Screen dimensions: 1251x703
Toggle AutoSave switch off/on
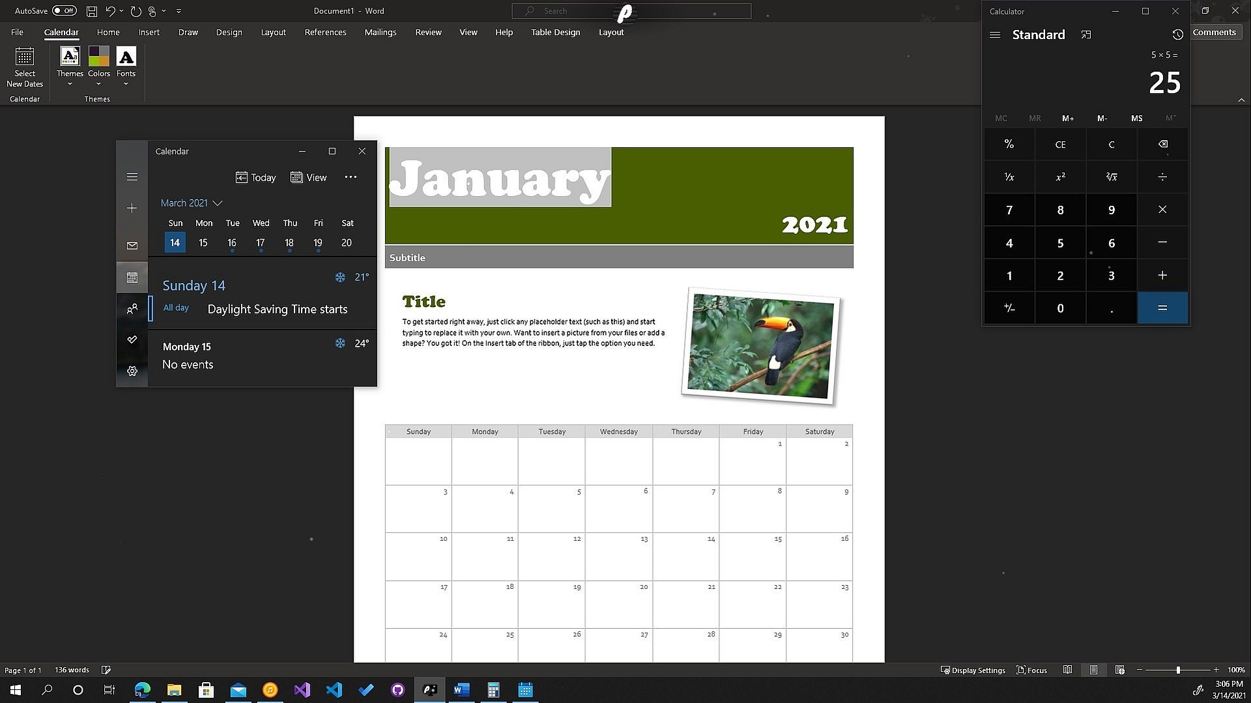click(64, 10)
